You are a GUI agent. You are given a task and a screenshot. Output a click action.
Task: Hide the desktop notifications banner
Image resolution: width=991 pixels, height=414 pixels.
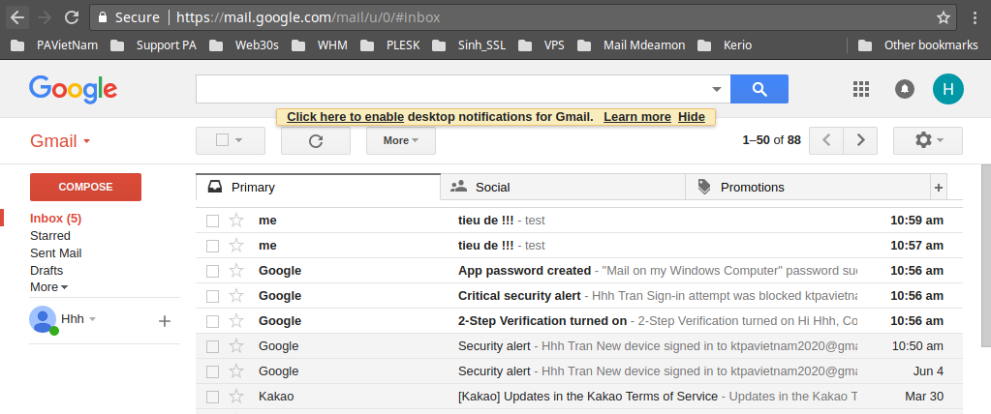click(x=692, y=117)
